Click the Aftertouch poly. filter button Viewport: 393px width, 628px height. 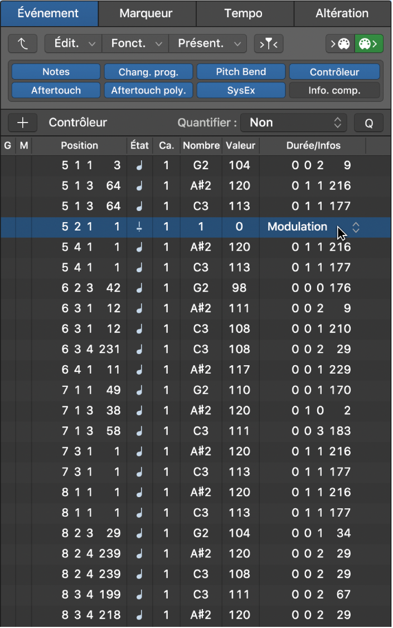coord(148,90)
